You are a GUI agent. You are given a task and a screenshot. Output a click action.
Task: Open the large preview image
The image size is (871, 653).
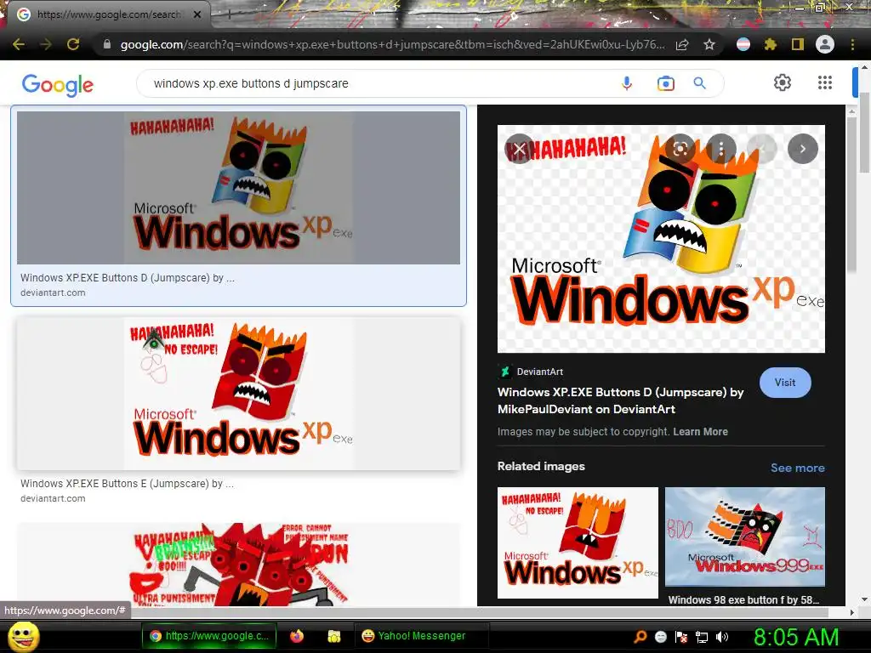pos(661,239)
